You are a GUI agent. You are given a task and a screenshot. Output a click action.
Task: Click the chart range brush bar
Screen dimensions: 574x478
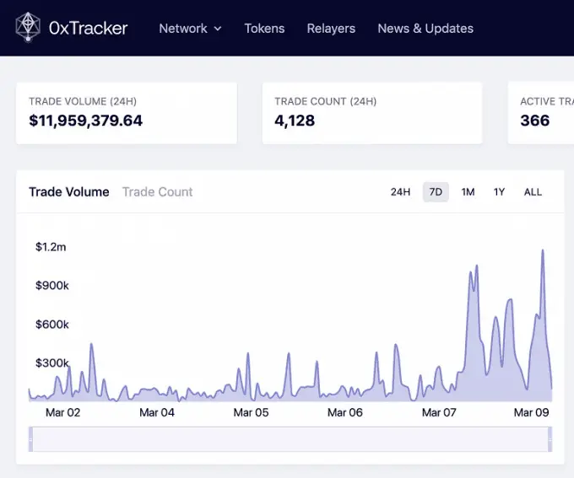pos(290,439)
